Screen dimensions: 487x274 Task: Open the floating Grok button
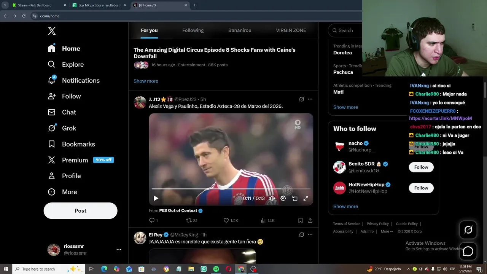tap(468, 229)
